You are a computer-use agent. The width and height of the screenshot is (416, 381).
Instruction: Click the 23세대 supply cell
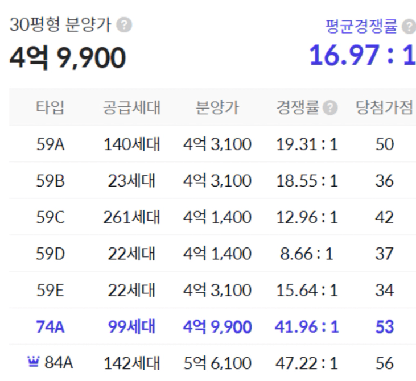131,181
